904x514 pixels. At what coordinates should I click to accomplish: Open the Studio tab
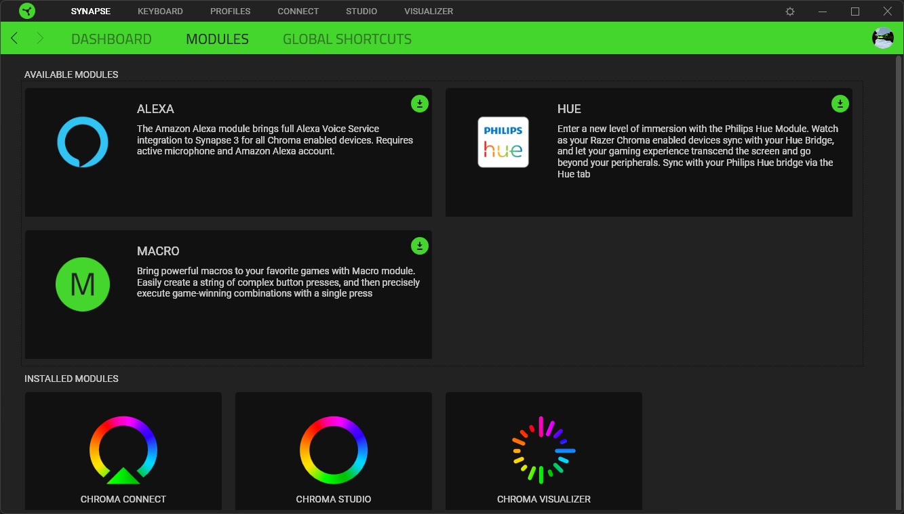click(361, 12)
